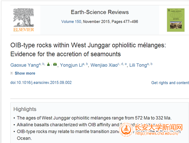Click the ELSEVIER orange wordmark
Screen dimensions: 189x143
click(24, 30)
